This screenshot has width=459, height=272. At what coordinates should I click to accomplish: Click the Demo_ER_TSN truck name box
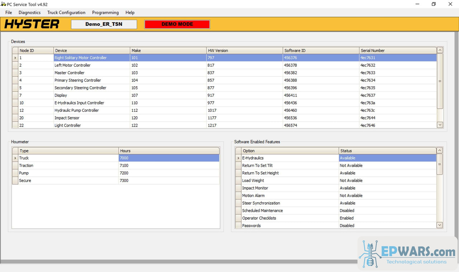tap(104, 24)
